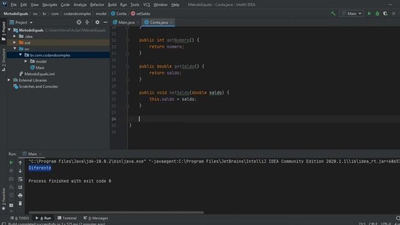Clear console with the trash icon

[20, 204]
